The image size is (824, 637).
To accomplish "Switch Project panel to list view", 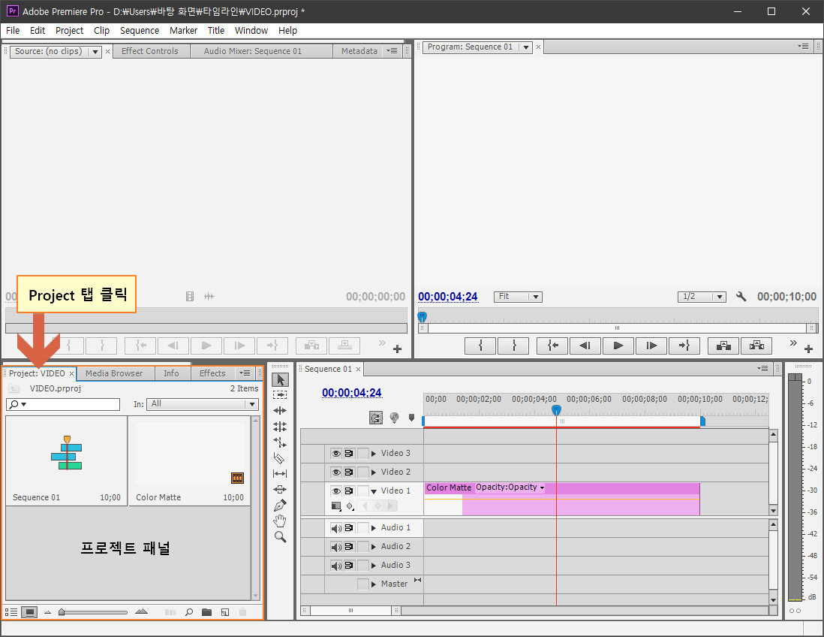I will [x=11, y=612].
